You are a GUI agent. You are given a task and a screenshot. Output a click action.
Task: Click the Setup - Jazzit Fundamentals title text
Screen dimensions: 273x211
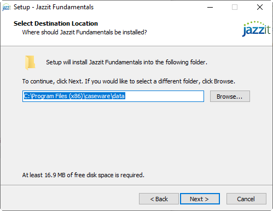click(x=54, y=7)
